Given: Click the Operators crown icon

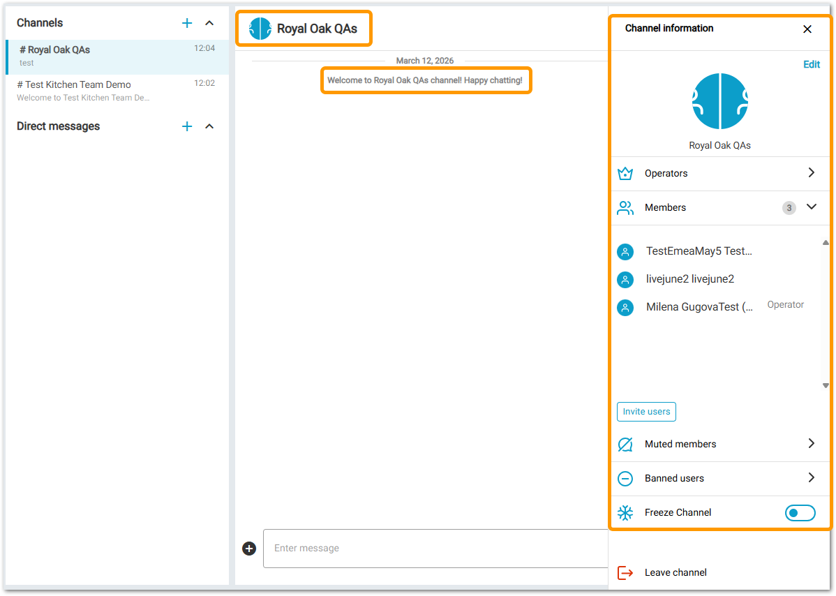Looking at the screenshot, I should click(625, 173).
